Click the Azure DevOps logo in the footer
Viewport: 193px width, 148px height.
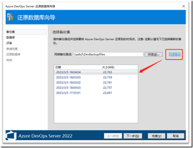[x=11, y=135]
